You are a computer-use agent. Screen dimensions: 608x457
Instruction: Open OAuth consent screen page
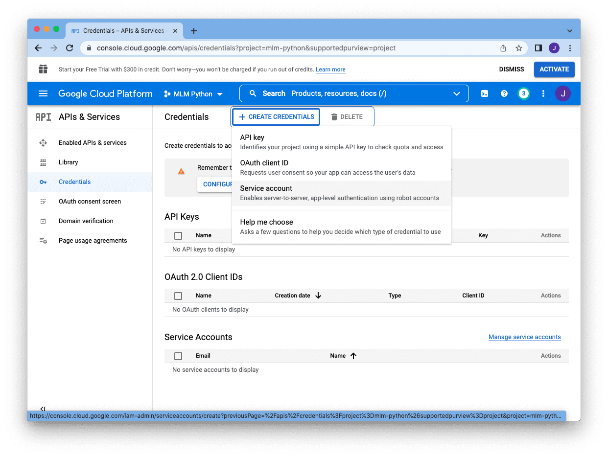tap(90, 202)
